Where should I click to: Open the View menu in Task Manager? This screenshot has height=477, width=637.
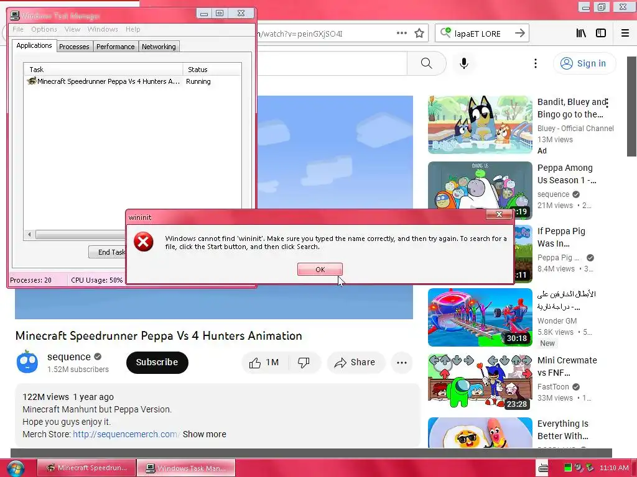[72, 29]
